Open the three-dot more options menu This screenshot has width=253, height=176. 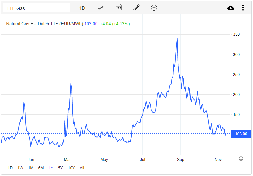(x=243, y=8)
